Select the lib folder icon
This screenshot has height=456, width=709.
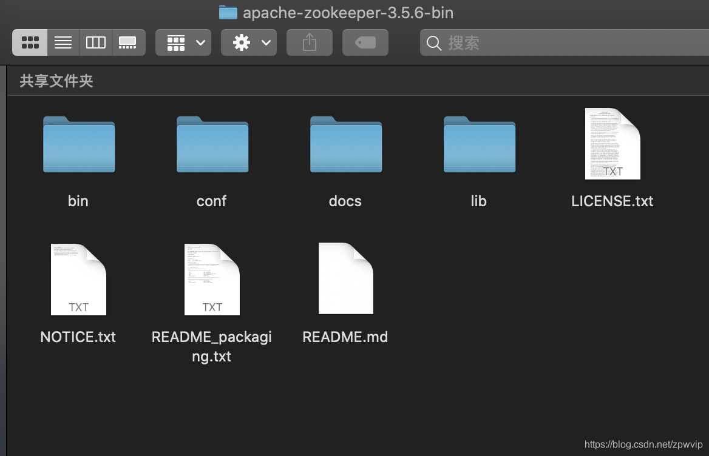480,144
